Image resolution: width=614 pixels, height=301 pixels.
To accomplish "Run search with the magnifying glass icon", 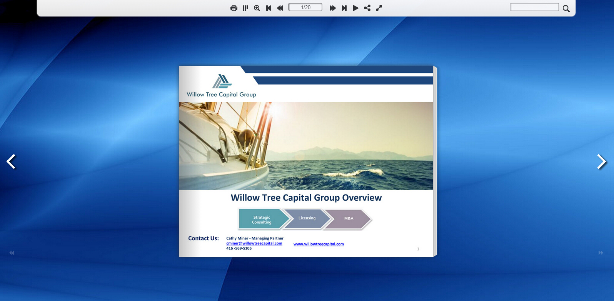I will coord(566,8).
